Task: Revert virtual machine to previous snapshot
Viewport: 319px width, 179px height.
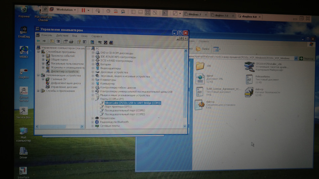Action: 116,11
